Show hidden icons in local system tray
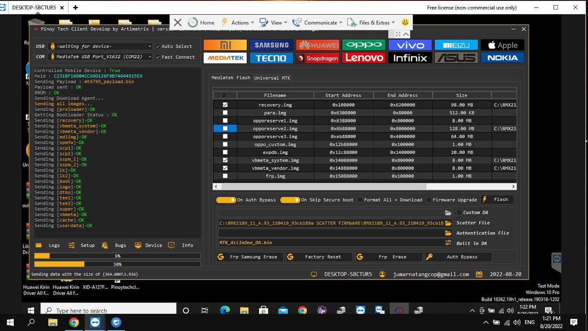 click(486, 322)
